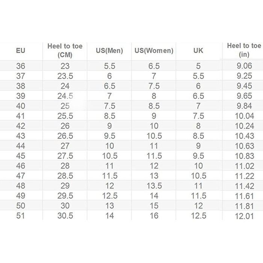Select the 12.01 inch heel-to-toe value
The width and height of the screenshot is (263, 263).
(x=244, y=216)
